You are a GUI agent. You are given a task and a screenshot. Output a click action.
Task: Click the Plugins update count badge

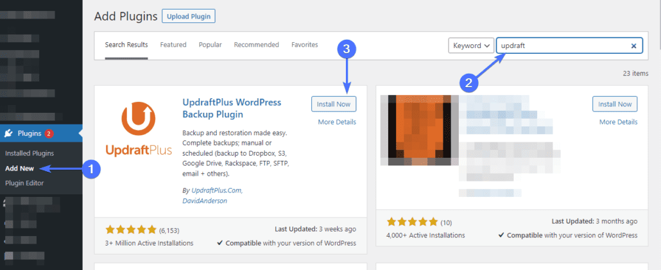(x=49, y=133)
